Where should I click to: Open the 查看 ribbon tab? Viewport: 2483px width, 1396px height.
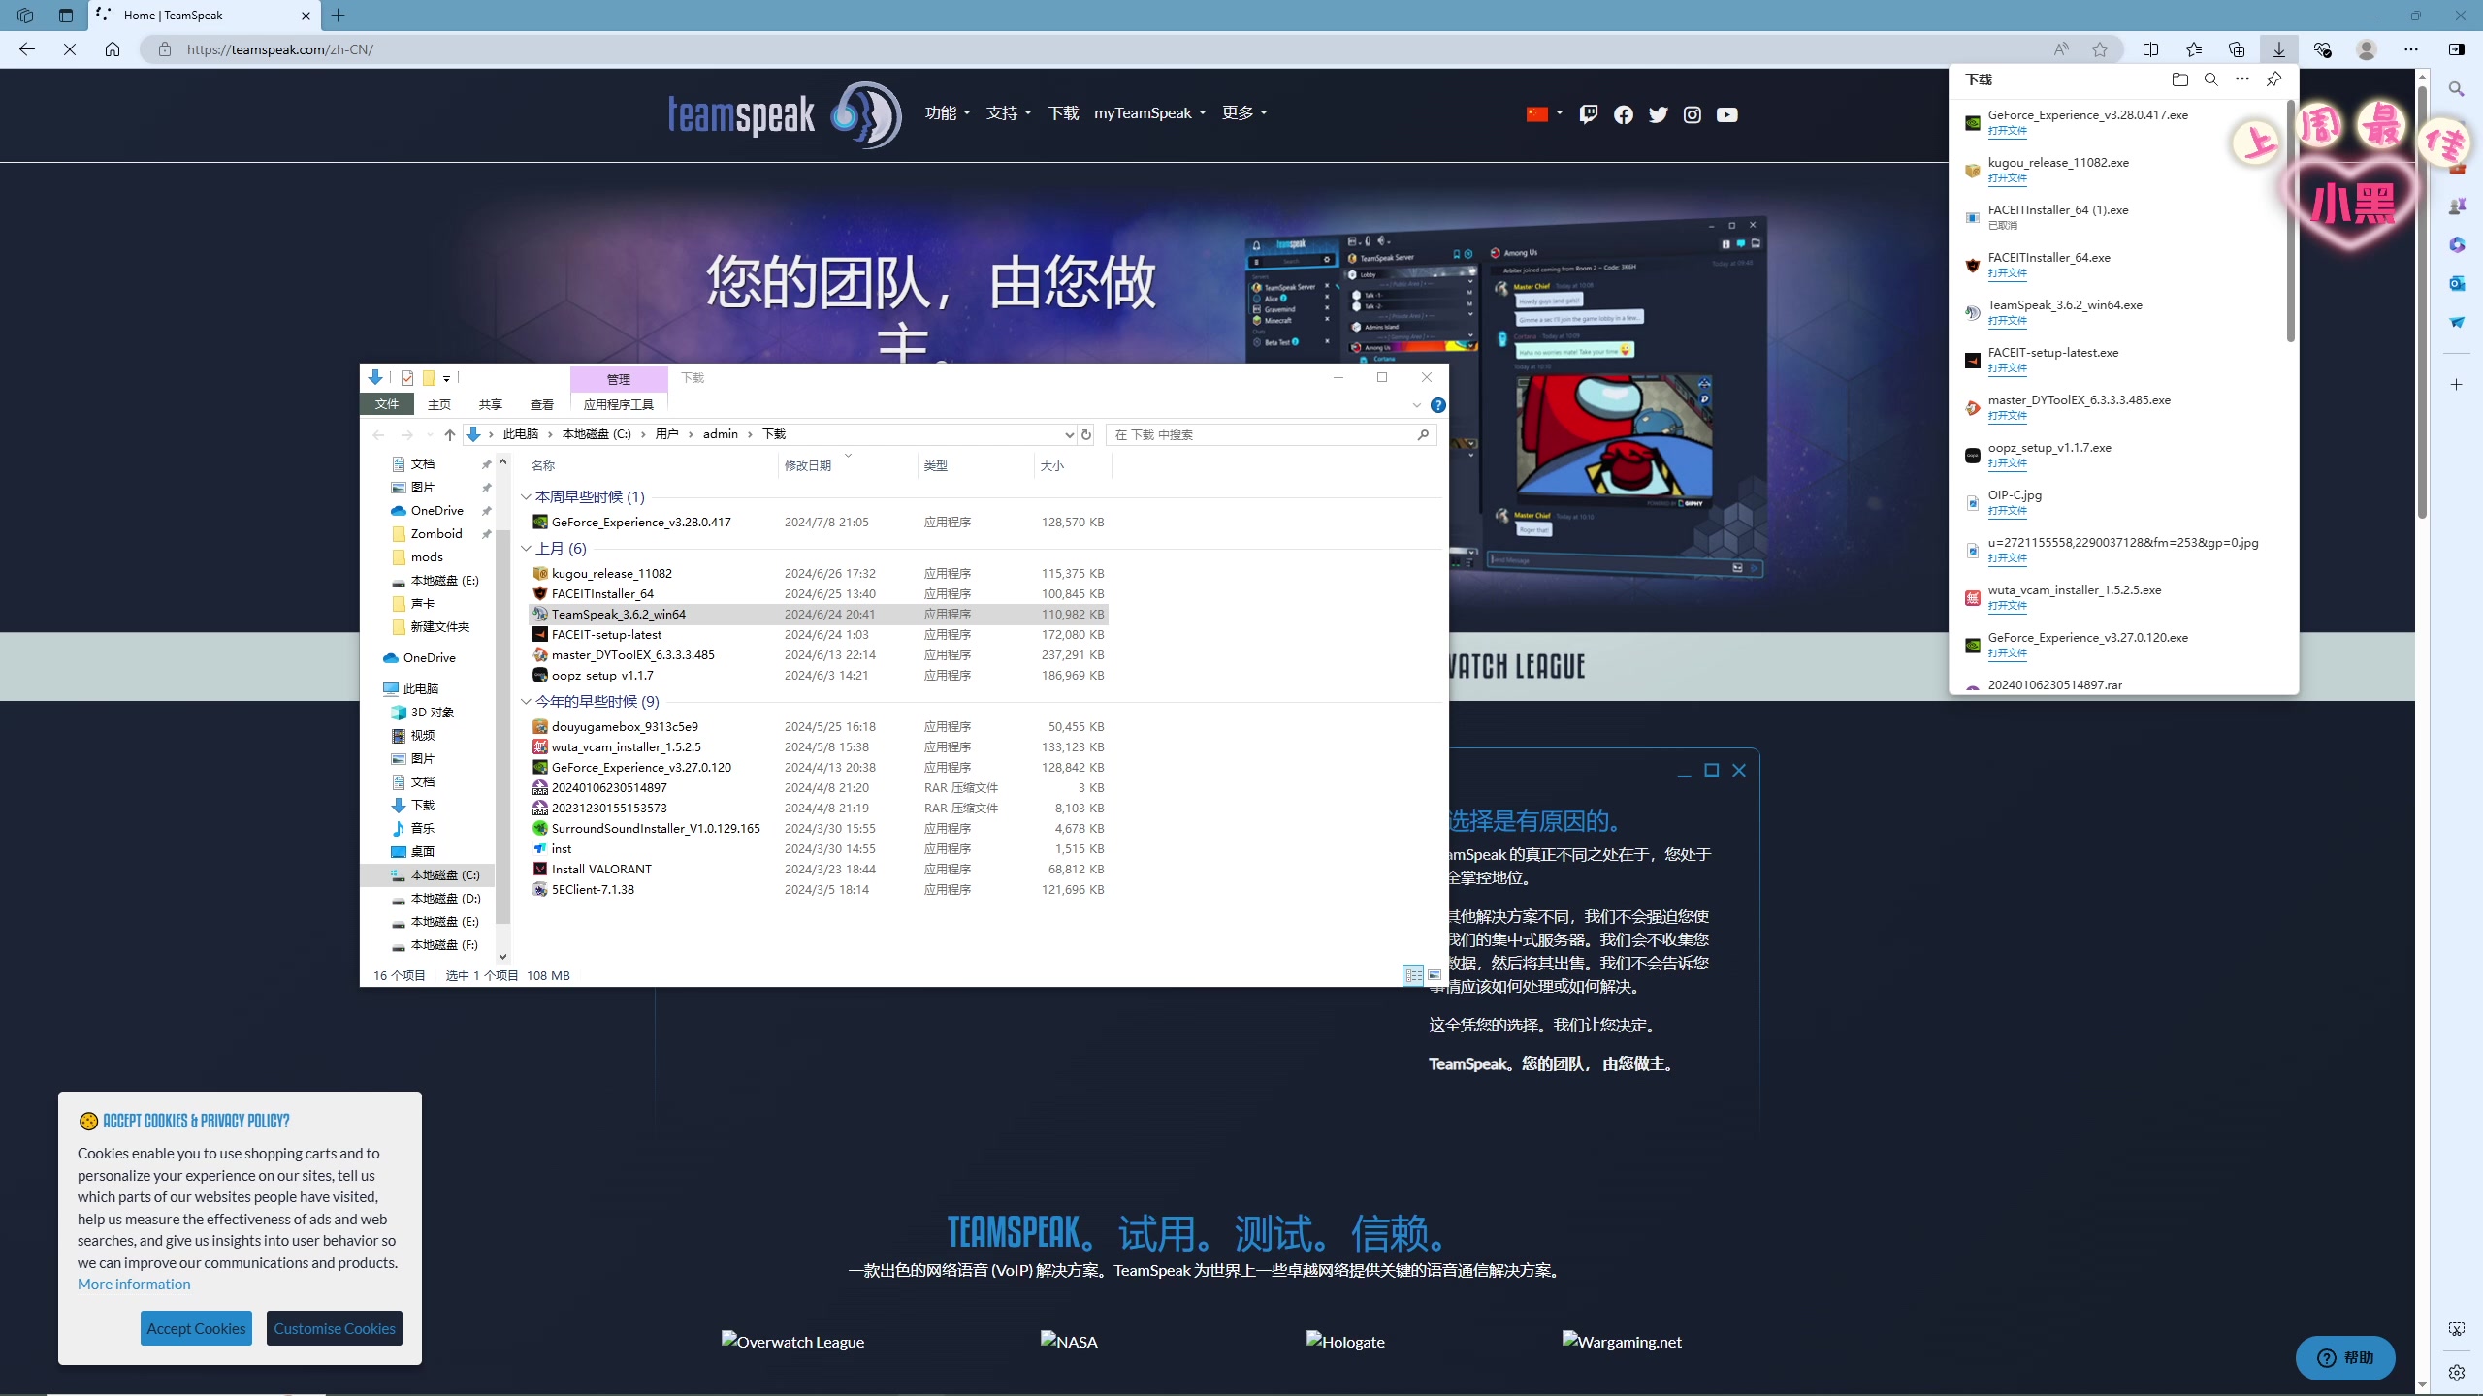542,404
